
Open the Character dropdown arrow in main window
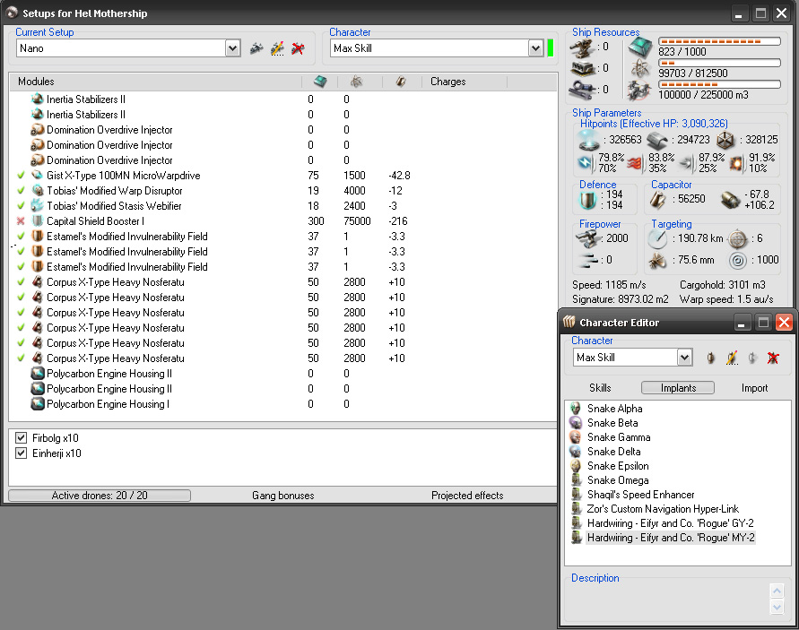point(535,48)
